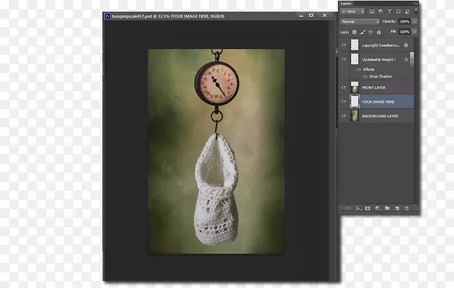454x288 pixels.
Task: Click the lock position move icon
Action: click(370, 32)
